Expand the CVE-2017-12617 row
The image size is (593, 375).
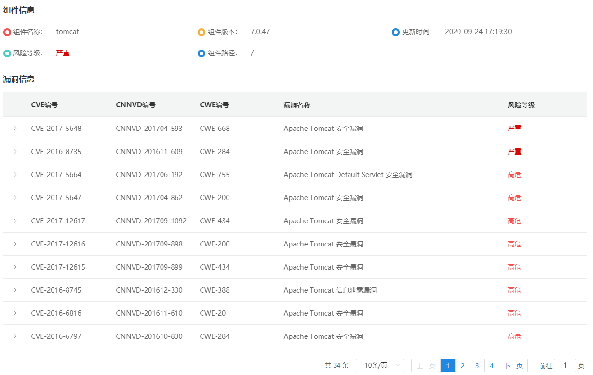(x=15, y=221)
